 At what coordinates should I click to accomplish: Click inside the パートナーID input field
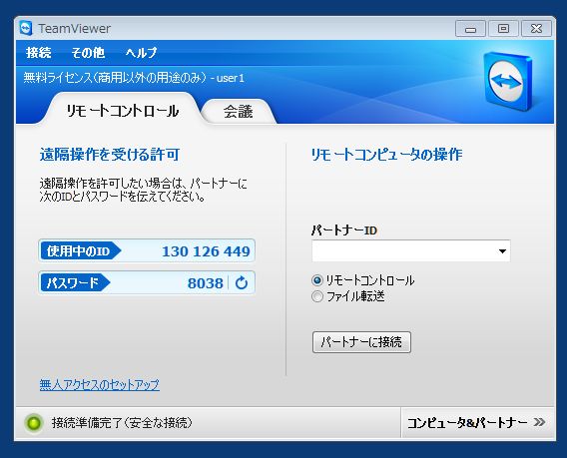(403, 250)
